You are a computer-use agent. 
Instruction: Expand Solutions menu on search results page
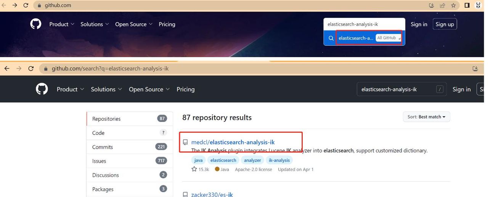click(106, 89)
